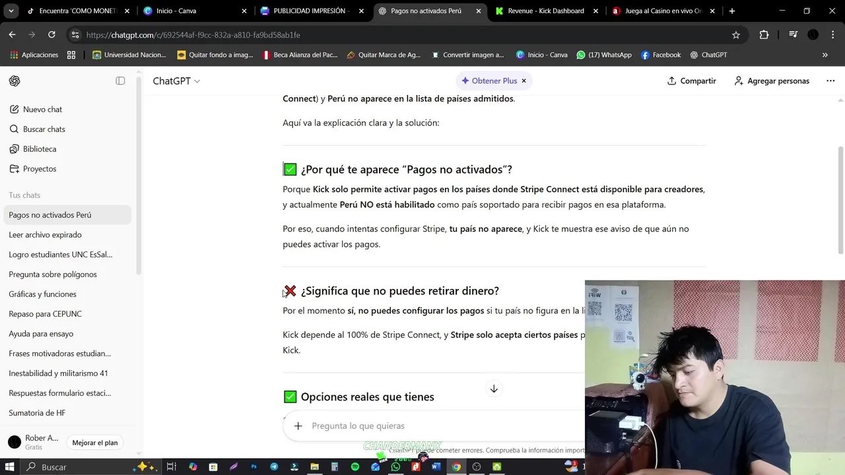This screenshot has height=475, width=845.
Task: Open the tab search dropdown arrow
Action: [11, 11]
